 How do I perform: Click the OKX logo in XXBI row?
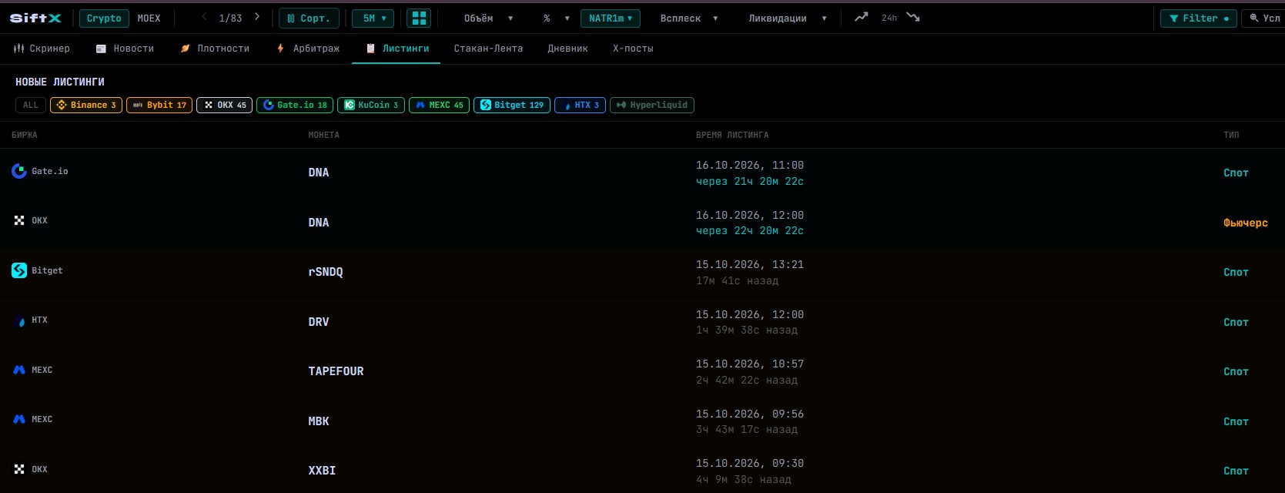(19, 469)
